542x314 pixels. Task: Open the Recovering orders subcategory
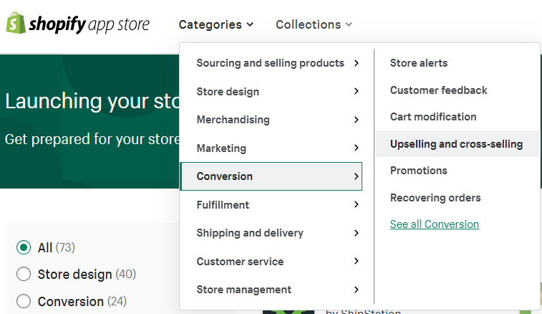tap(435, 198)
